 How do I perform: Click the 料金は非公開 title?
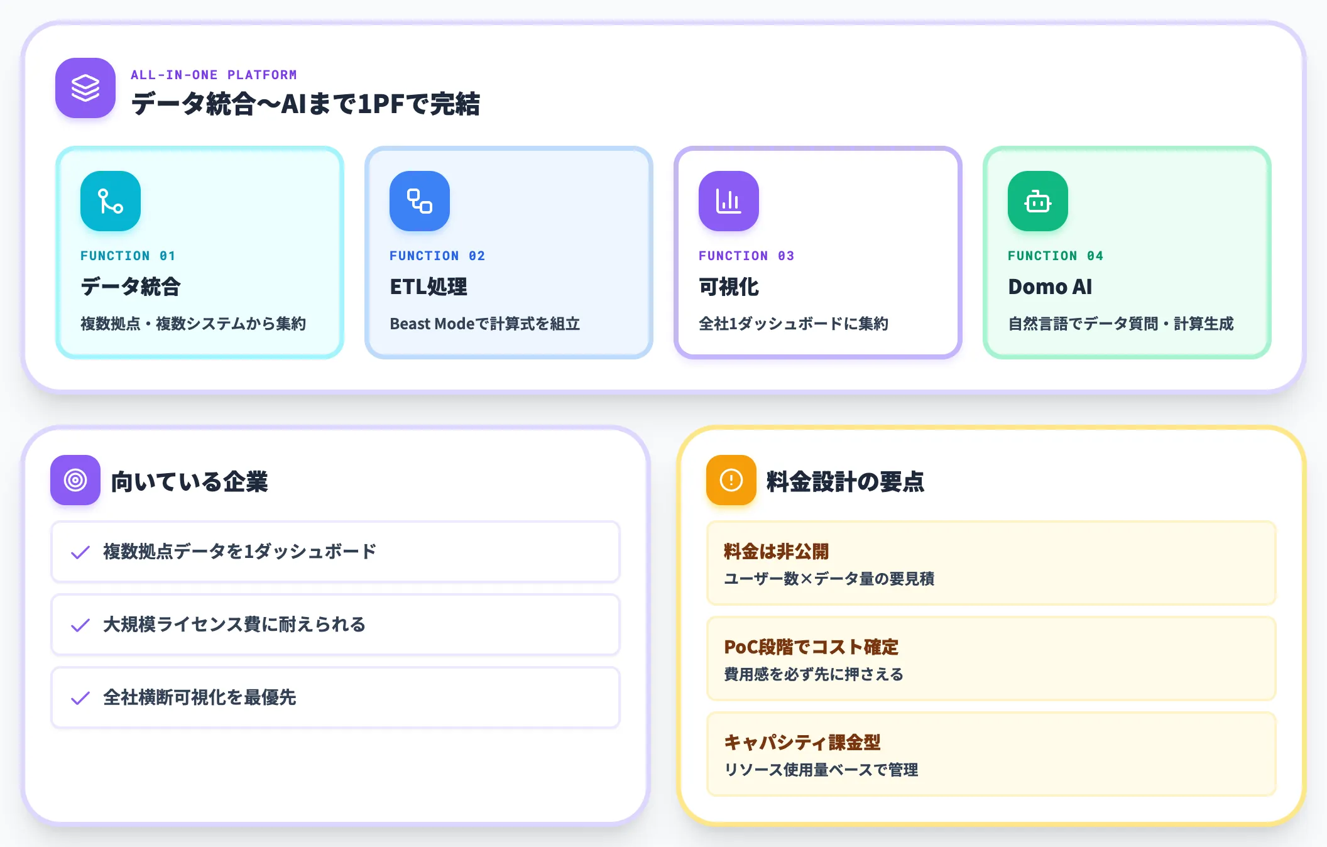[x=776, y=551]
